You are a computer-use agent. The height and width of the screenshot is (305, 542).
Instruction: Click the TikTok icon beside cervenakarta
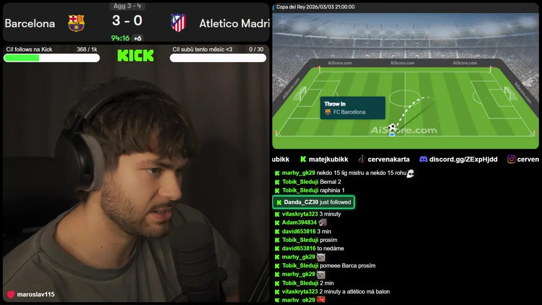[362, 159]
